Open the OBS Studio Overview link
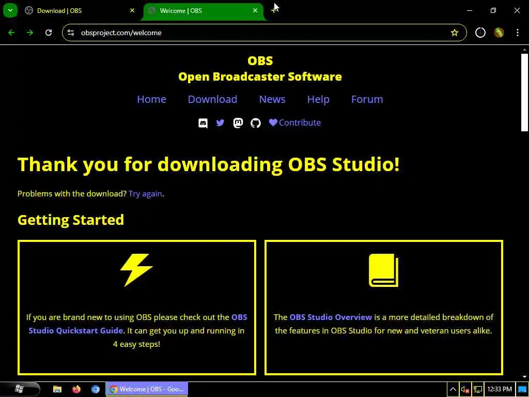The height and width of the screenshot is (397, 529). [331, 317]
